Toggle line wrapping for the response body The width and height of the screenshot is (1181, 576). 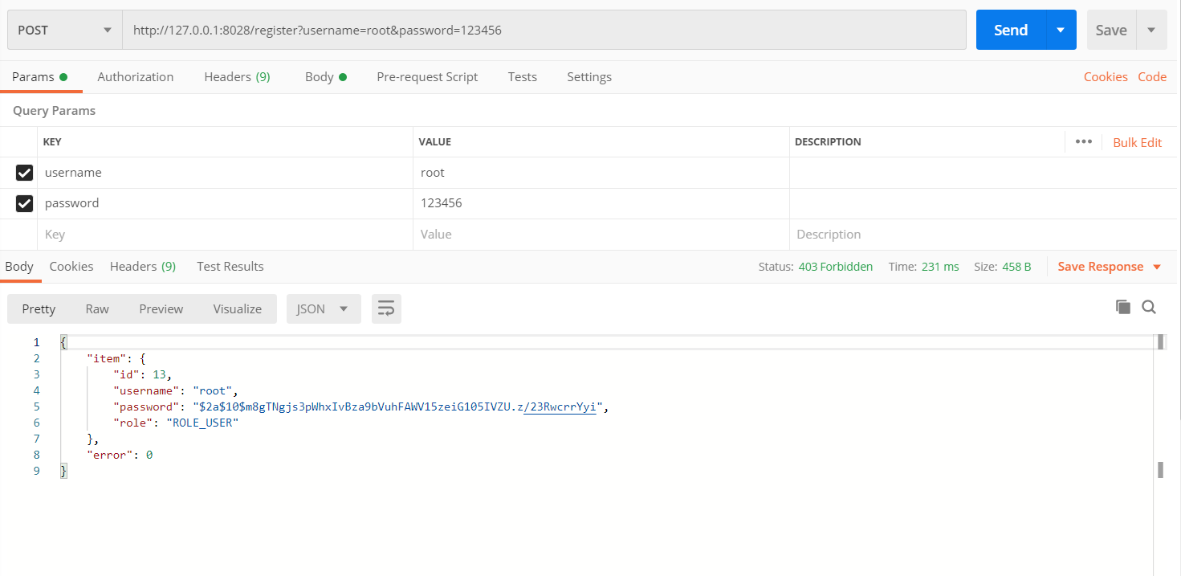click(386, 308)
